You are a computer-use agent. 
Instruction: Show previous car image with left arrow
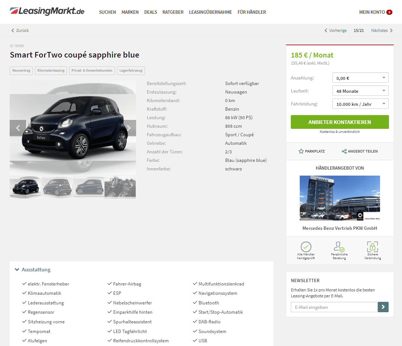(18, 128)
